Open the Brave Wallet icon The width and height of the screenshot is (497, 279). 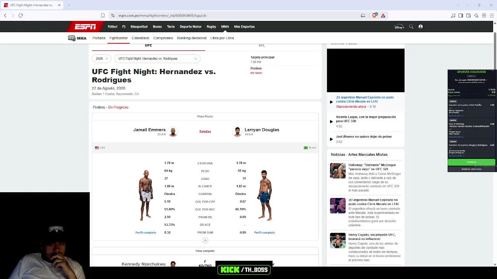click(469, 15)
